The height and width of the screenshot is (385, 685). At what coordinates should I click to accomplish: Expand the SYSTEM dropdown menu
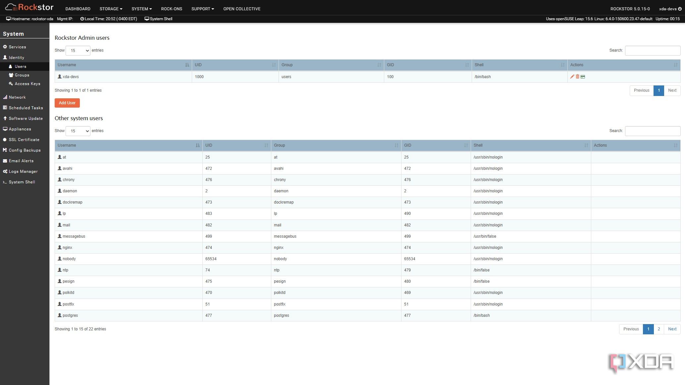[142, 9]
